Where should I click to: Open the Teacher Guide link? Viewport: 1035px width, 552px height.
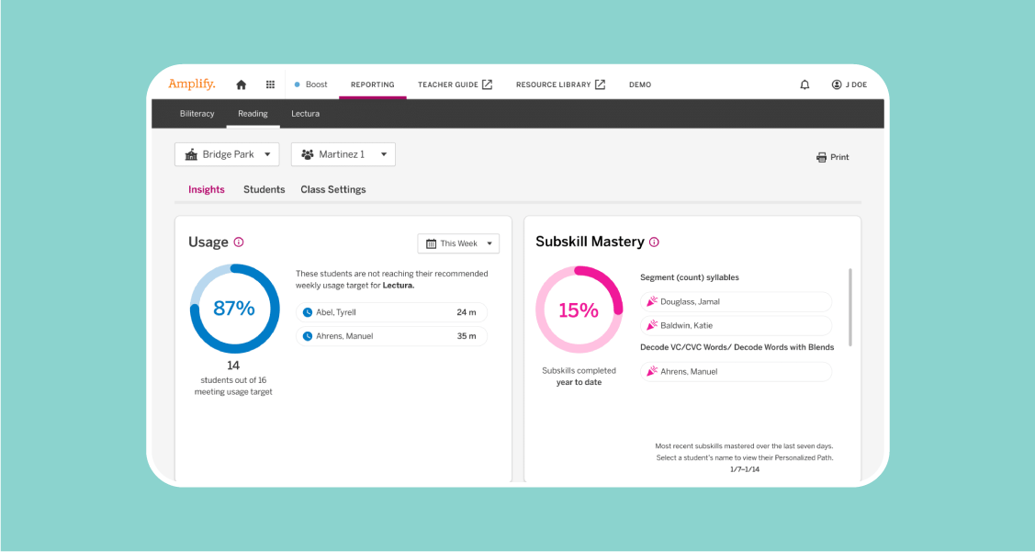pyautogui.click(x=455, y=84)
